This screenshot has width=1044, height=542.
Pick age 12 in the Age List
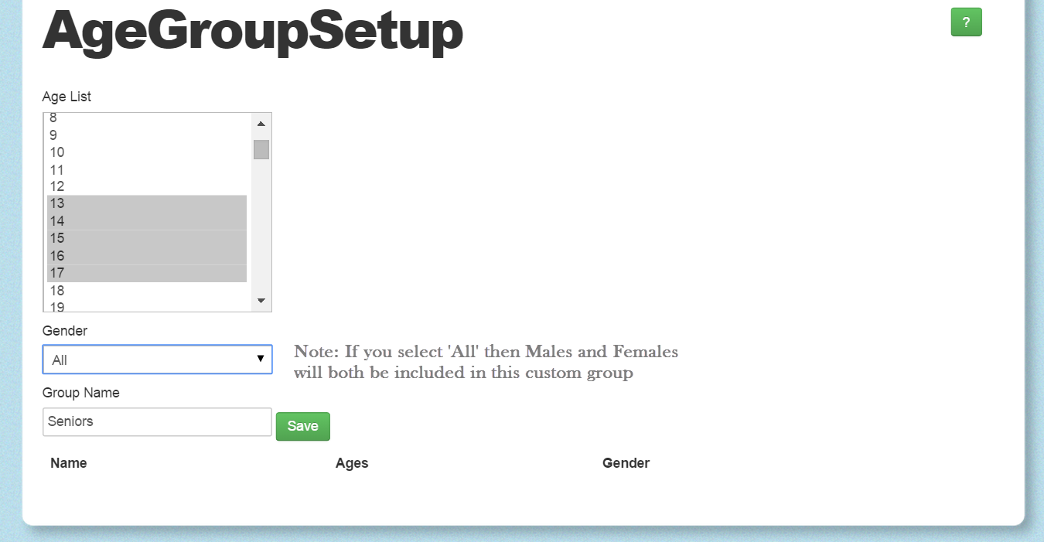click(146, 186)
